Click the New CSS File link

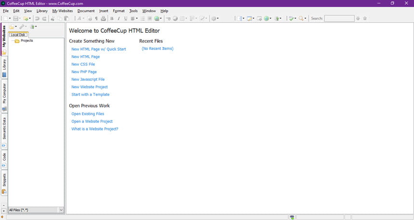[x=83, y=64]
